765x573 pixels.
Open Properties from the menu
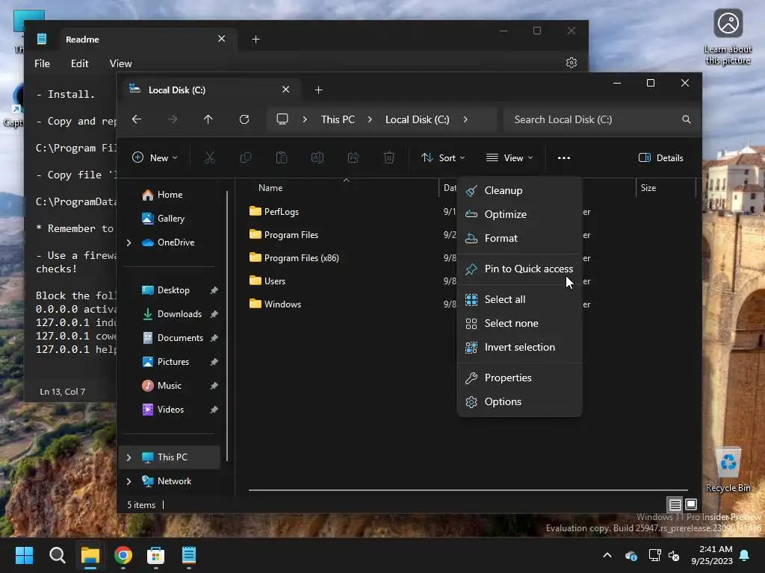point(520,378)
